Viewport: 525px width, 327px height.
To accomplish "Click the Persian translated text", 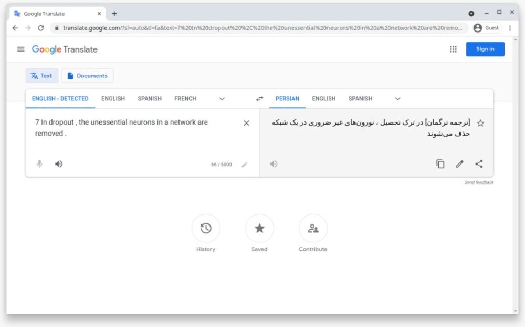I will 371,128.
